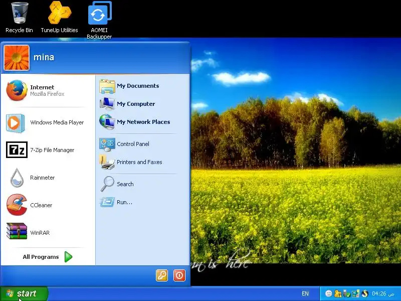The width and height of the screenshot is (401, 301).
Task: Click the Safely Remove Hardware tray icon
Action: coord(346,293)
